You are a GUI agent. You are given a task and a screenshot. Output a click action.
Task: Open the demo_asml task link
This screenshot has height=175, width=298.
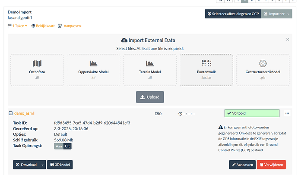pyautogui.click(x=24, y=113)
